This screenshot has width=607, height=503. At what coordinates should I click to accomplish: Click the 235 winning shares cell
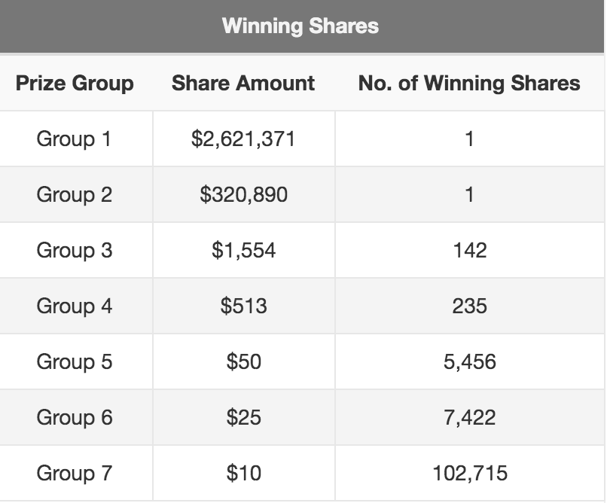(x=470, y=306)
